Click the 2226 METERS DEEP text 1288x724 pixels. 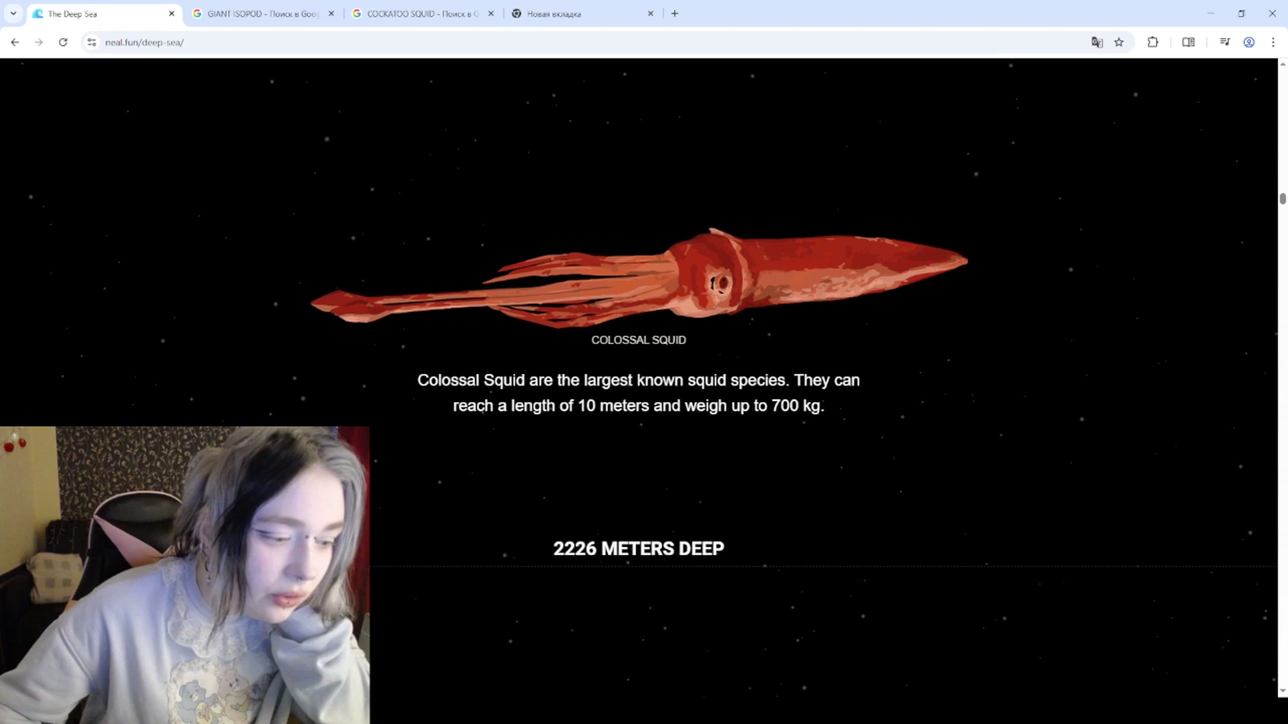coord(639,548)
